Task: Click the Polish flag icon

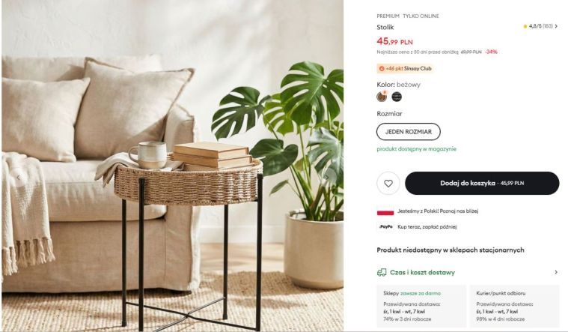Action: 385,211
